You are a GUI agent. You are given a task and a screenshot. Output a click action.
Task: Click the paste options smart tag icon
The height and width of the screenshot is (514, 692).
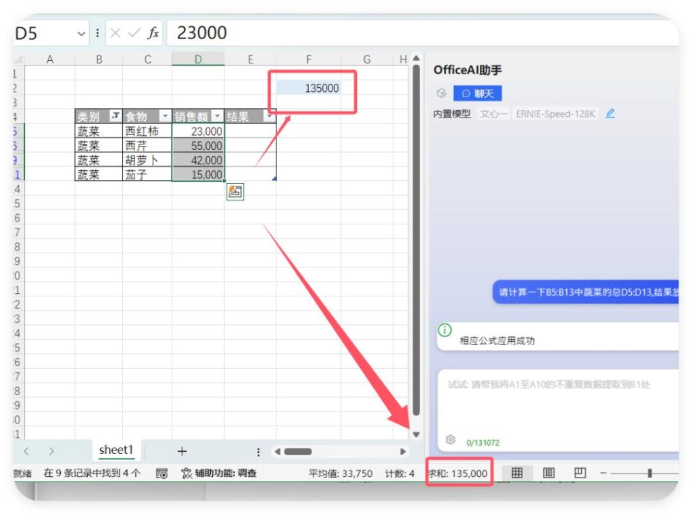point(234,191)
